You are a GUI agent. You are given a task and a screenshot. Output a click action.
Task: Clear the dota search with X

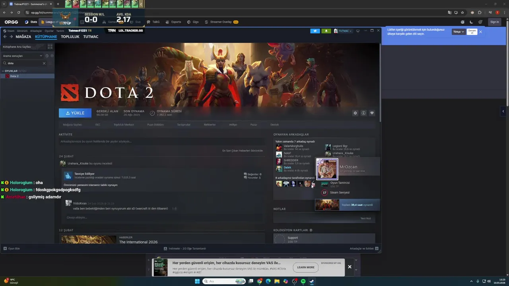coord(44,63)
